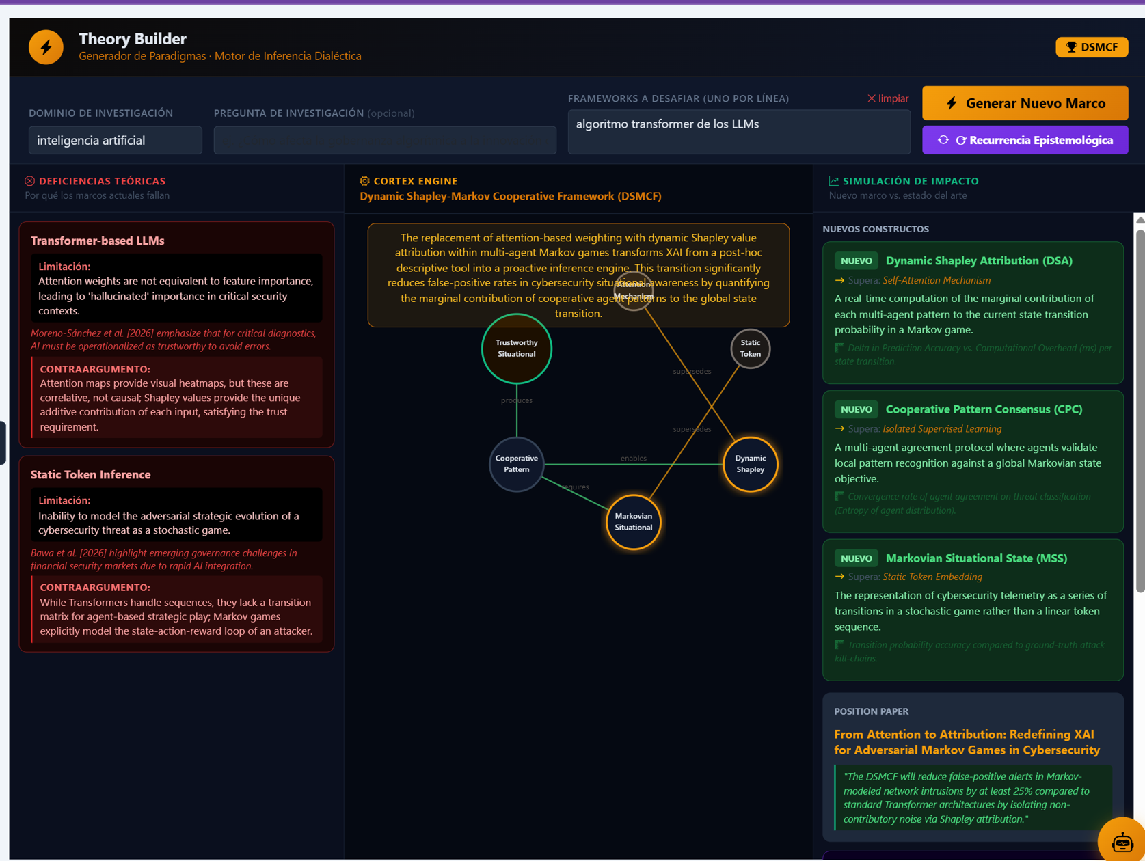Click the Transformer-based LLMs card heading
The image size is (1145, 861).
(97, 241)
